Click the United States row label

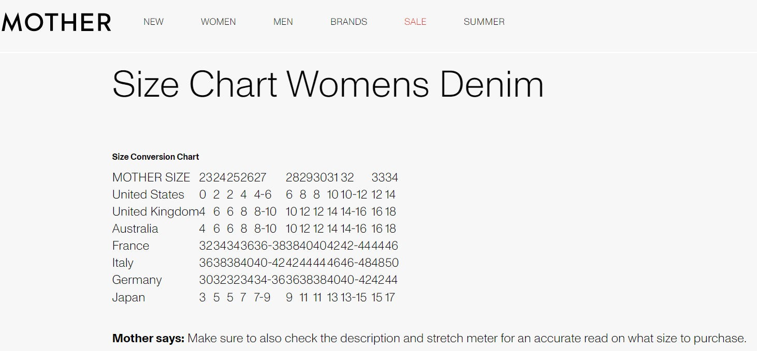(x=148, y=194)
